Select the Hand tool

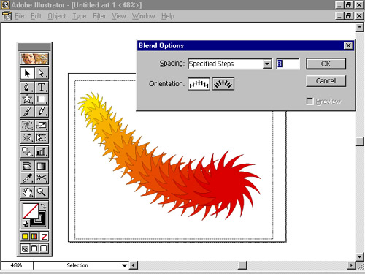tap(27, 192)
